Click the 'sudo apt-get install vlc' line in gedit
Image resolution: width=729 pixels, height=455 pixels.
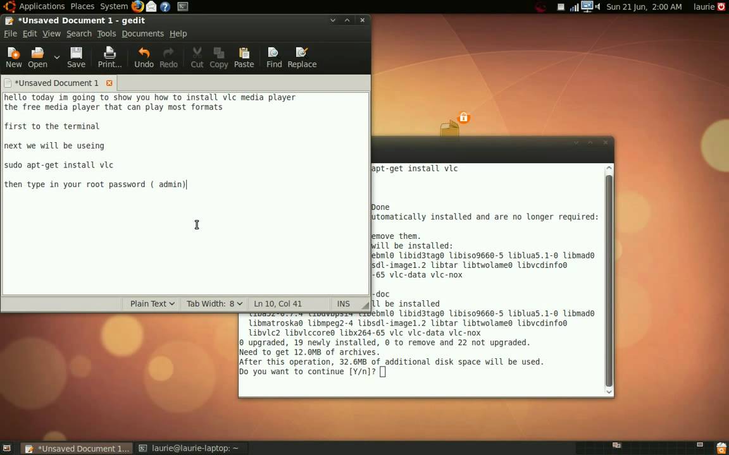click(x=59, y=165)
